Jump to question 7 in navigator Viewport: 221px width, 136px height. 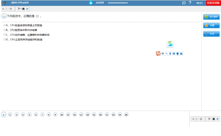coord(42,115)
